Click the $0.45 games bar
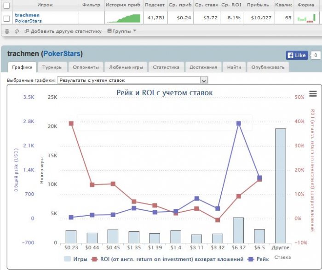Screen dimensions: 322x270 click(x=113, y=236)
